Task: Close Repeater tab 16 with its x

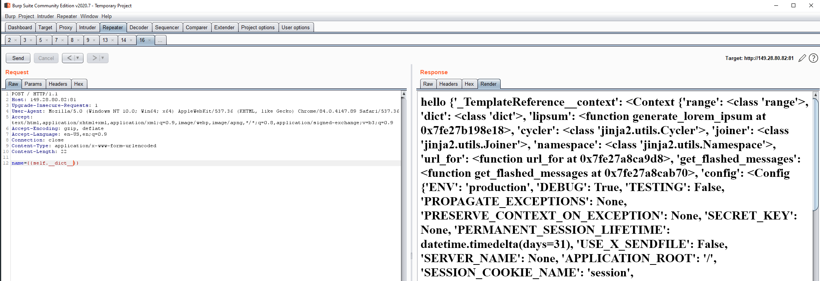Action: (150, 40)
